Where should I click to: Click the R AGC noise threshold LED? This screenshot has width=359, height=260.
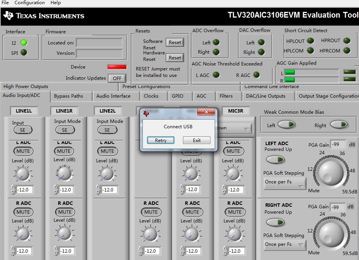pyautogui.click(x=256, y=75)
